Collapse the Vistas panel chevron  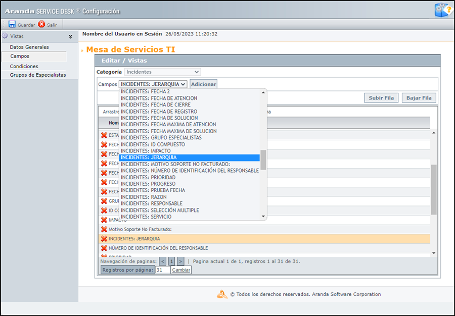tap(70, 37)
